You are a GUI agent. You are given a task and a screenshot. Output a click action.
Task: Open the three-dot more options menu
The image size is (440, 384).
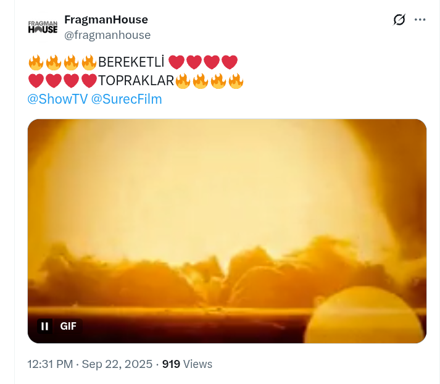click(420, 20)
